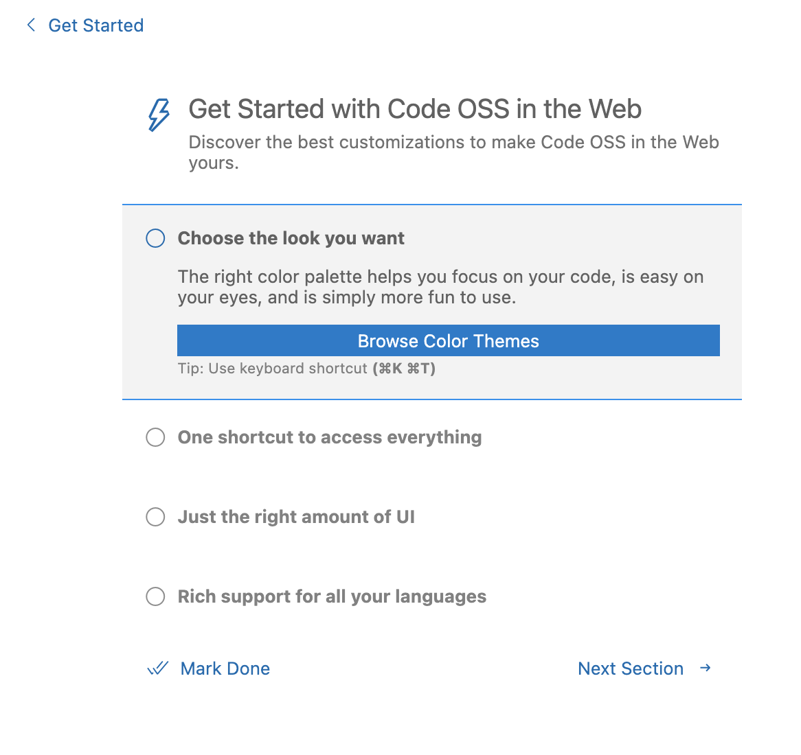Check off 'One shortcut to access everything' circle
Image resolution: width=801 pixels, height=755 pixels.
pos(155,437)
